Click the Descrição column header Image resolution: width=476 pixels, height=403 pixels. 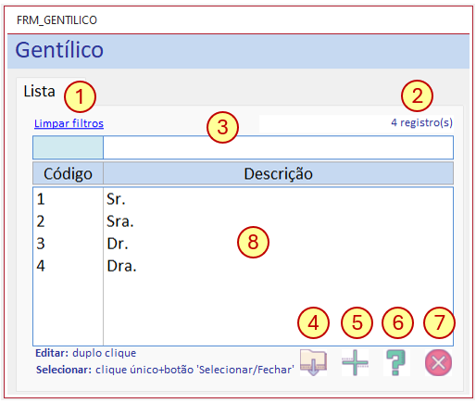[278, 173]
